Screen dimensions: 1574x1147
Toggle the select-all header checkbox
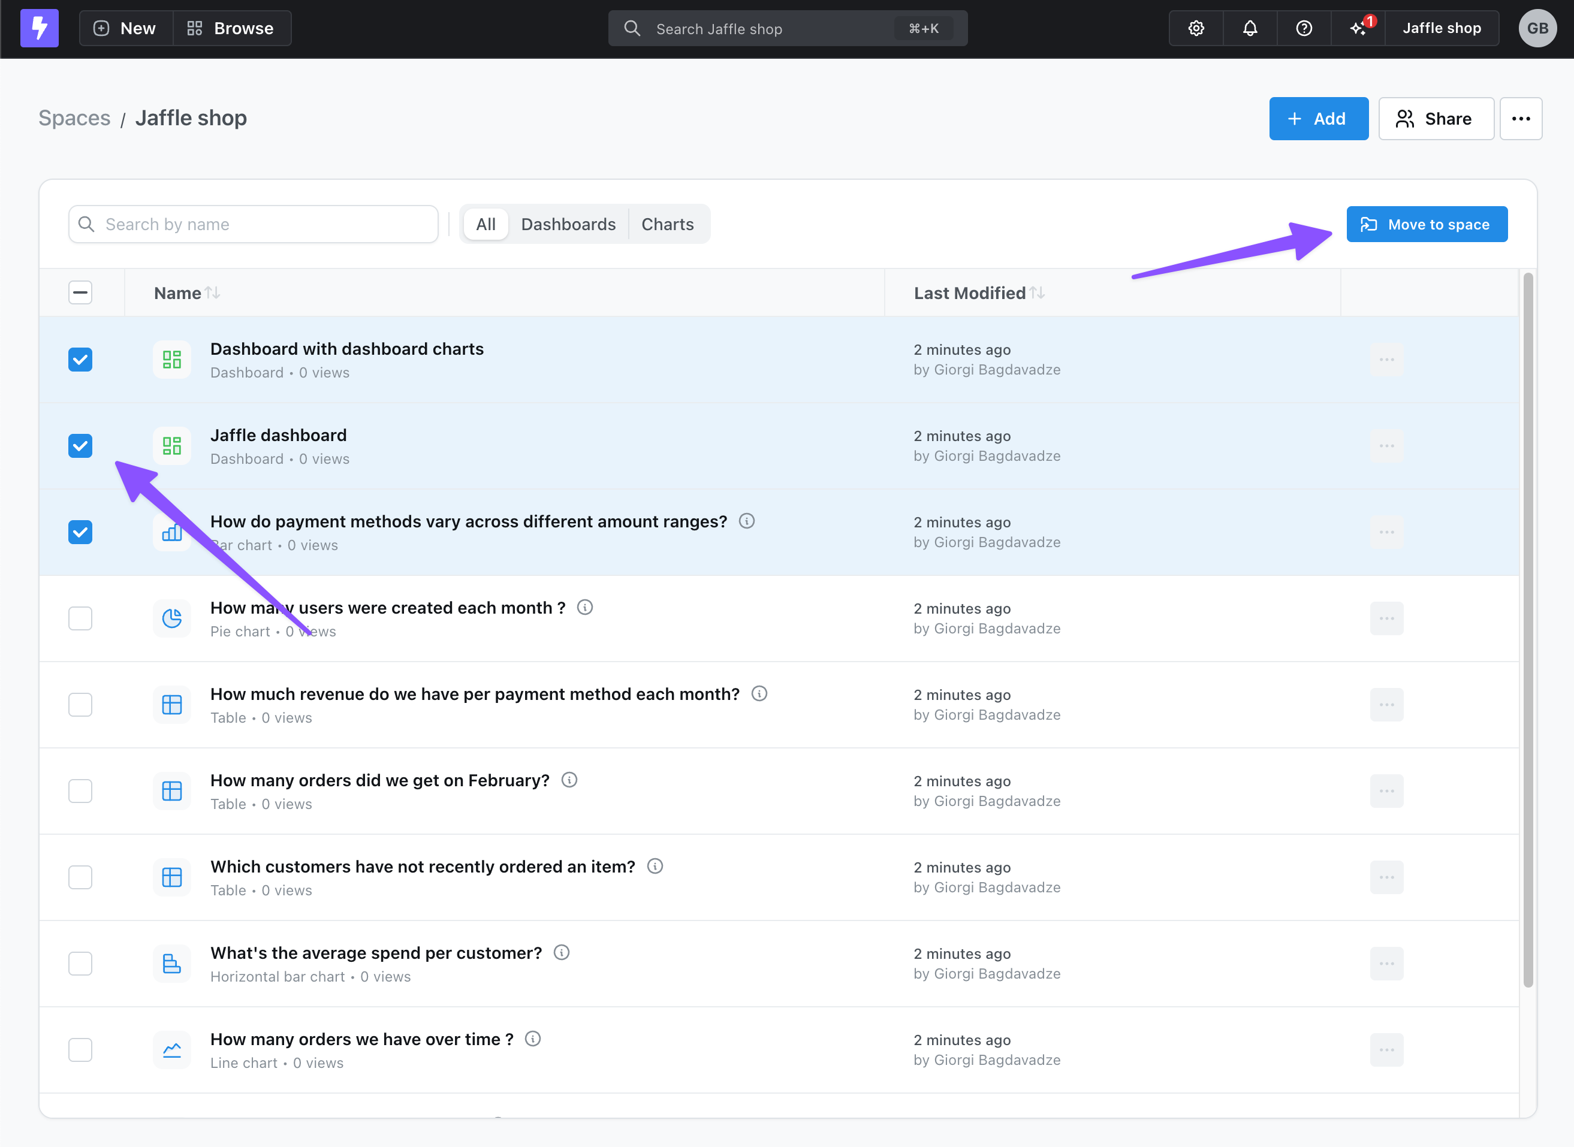(80, 292)
